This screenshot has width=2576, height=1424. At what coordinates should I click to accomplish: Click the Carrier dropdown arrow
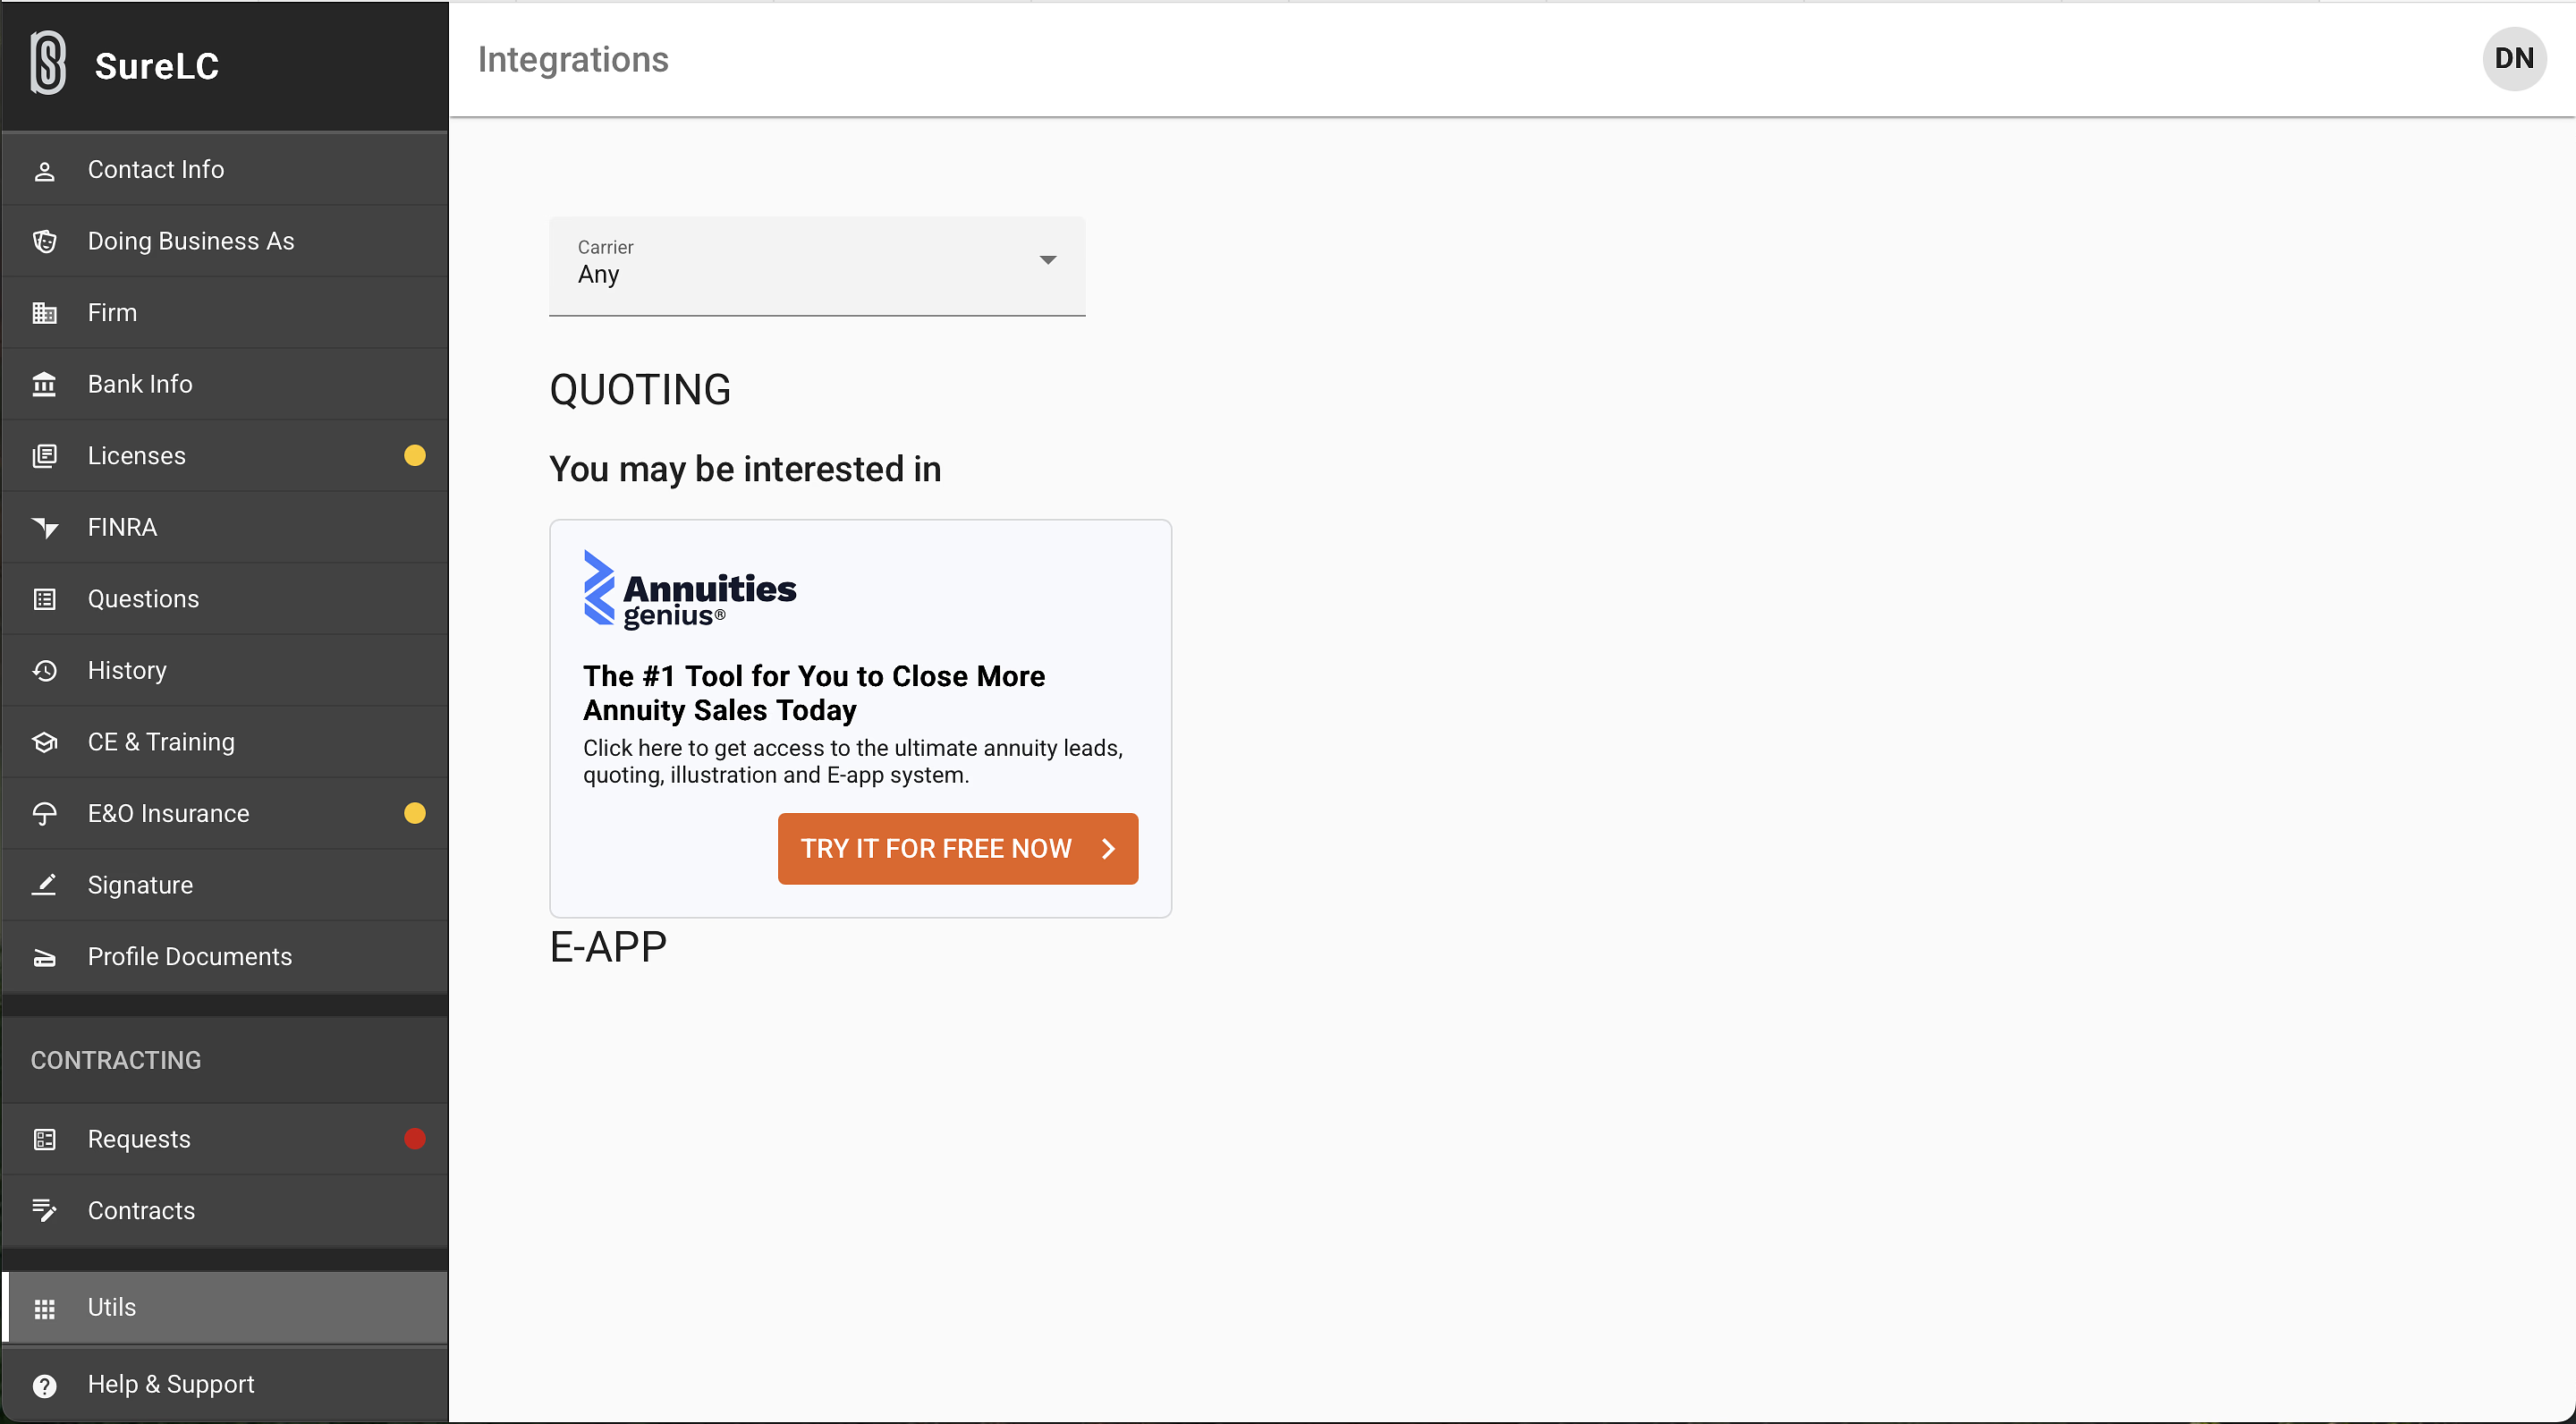click(x=1047, y=261)
